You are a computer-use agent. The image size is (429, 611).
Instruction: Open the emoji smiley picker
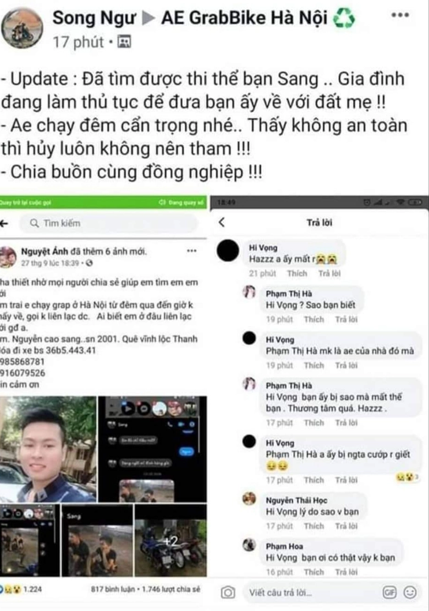click(410, 593)
